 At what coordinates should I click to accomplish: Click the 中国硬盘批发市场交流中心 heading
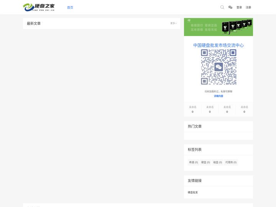point(219,45)
